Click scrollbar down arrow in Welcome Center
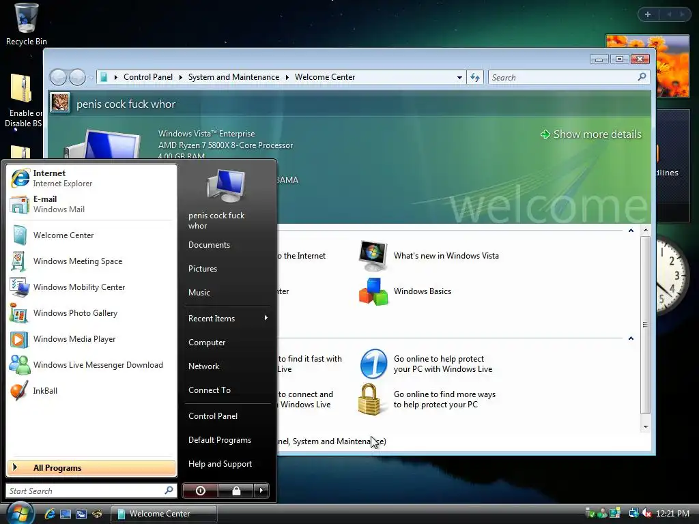This screenshot has height=524, width=699. tap(646, 427)
